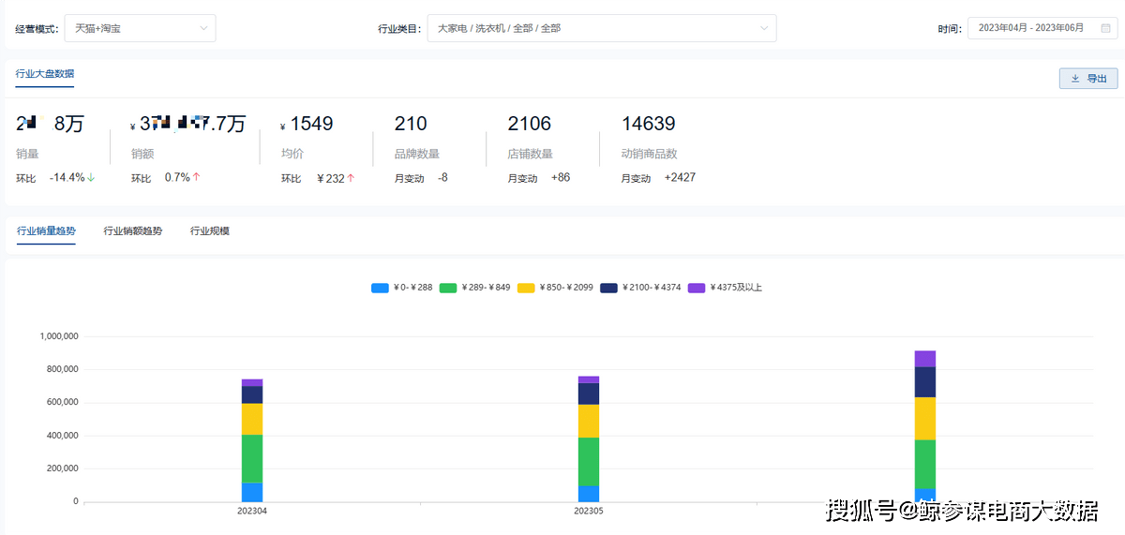Click the dark blue segment of the 202305 bar
Screen dimensions: 1125x535
(589, 394)
